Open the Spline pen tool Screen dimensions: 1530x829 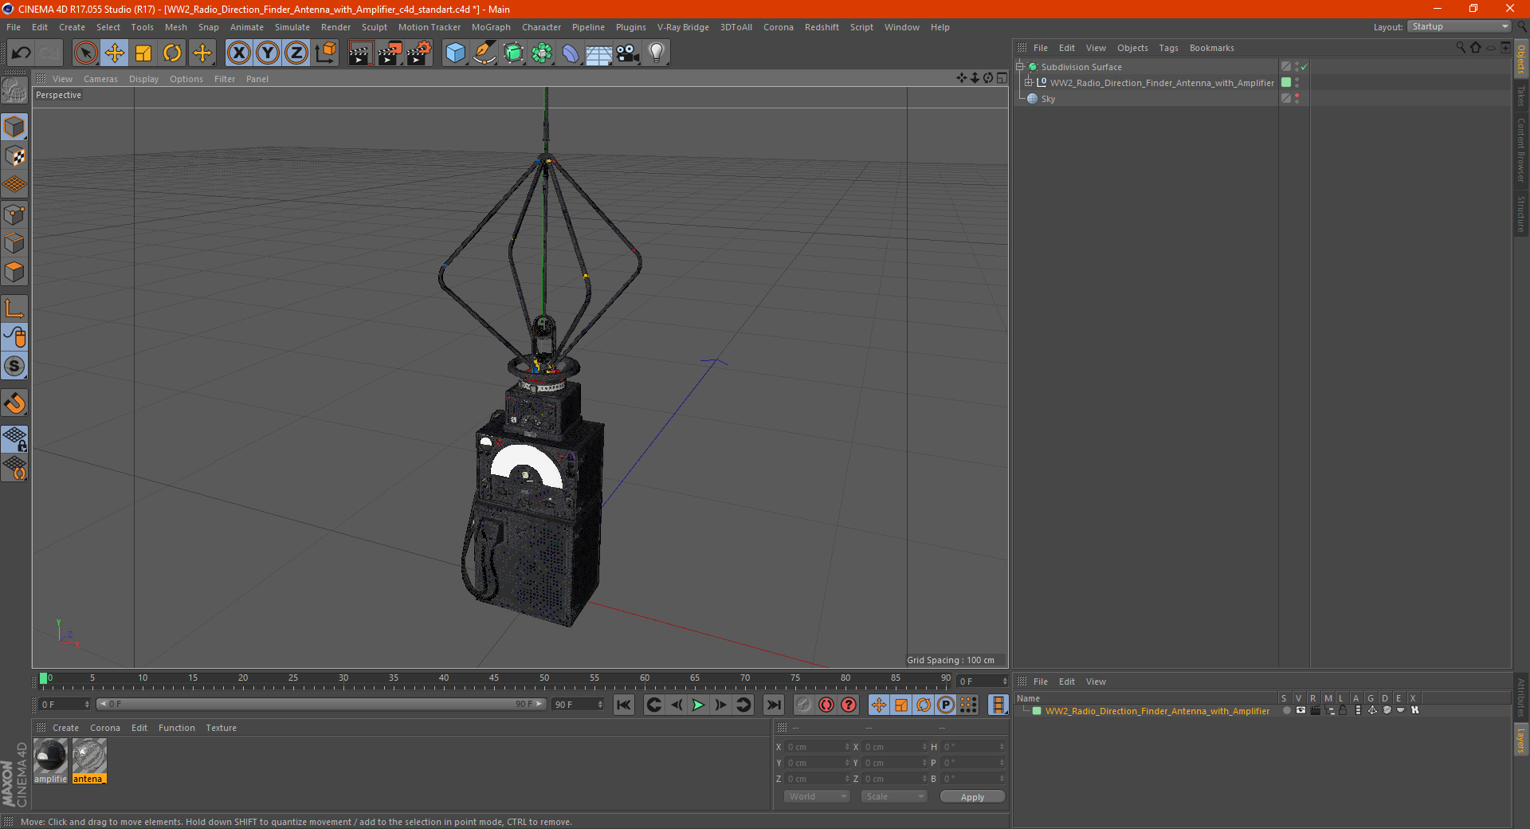pos(484,53)
